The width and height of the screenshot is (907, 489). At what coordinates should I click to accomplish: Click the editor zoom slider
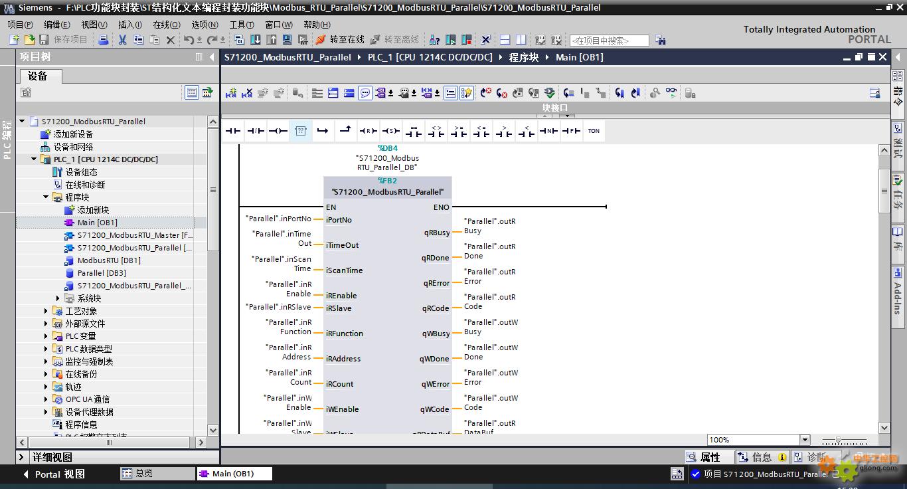839,440
